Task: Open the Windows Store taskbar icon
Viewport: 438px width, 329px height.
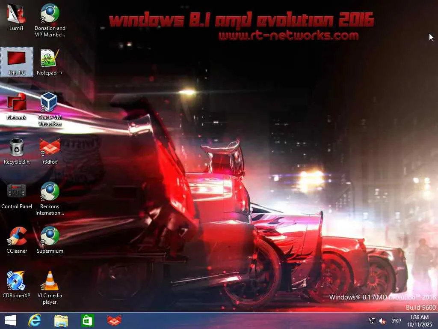Action: coord(87,320)
